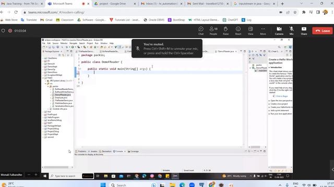This screenshot has width=334, height=187.
Task: Open the Help menu in Eclipse
Action: (x=111, y=43)
